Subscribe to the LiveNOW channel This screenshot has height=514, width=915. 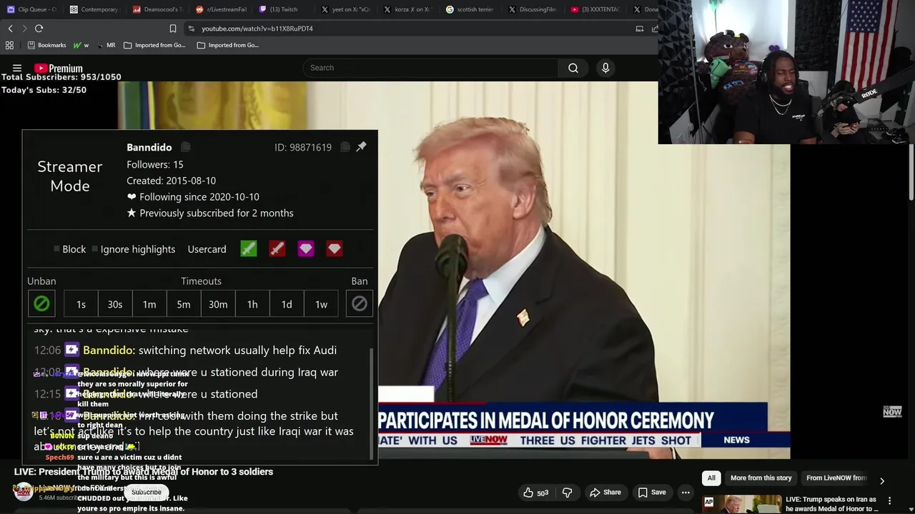click(x=146, y=492)
